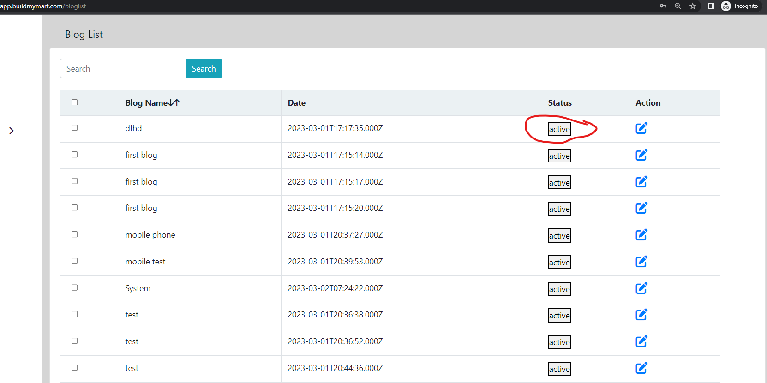Sort by Blog Name arrows
This screenshot has width=767, height=383.
(x=174, y=102)
